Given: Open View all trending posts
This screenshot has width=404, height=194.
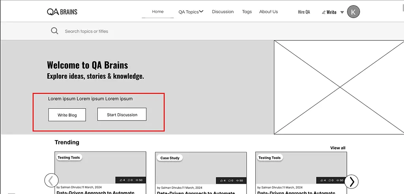Looking at the screenshot, I should point(338,148).
